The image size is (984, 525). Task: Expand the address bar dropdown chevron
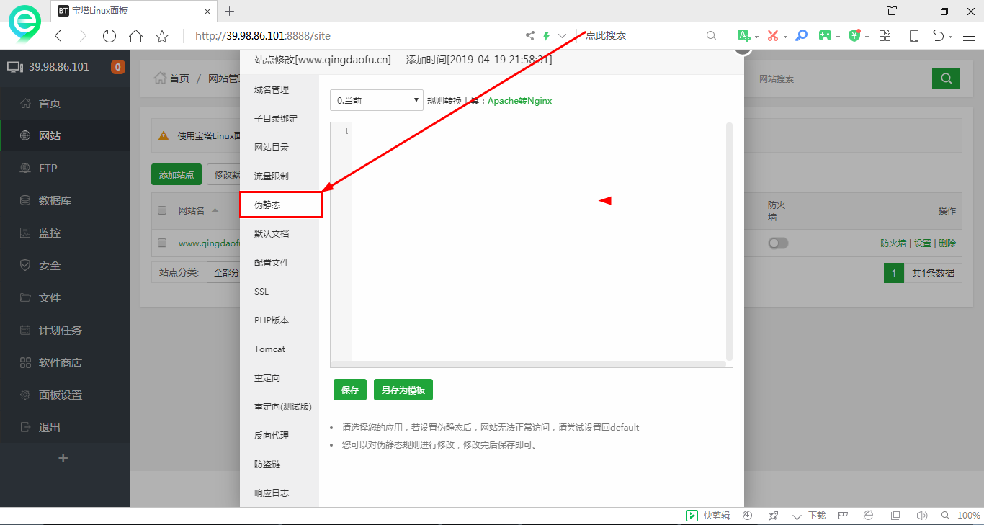[563, 35]
